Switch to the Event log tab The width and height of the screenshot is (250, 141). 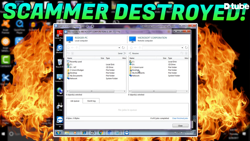click(91, 101)
